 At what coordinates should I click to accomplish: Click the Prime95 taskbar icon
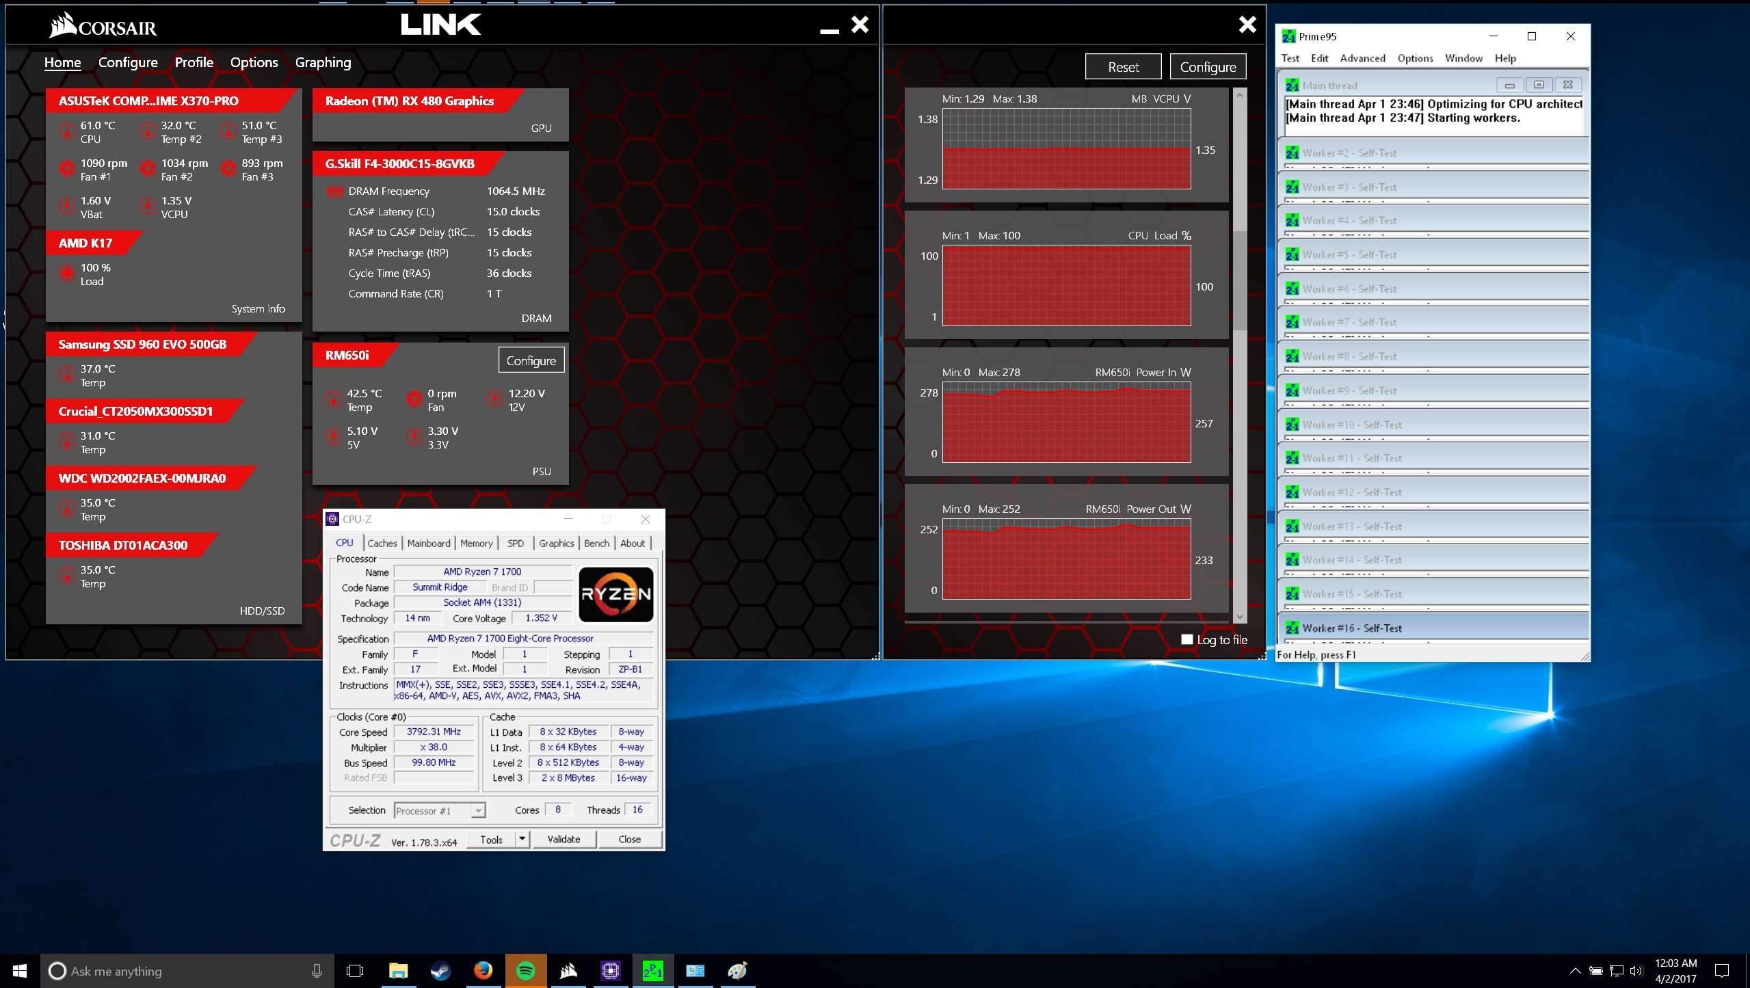[652, 971]
